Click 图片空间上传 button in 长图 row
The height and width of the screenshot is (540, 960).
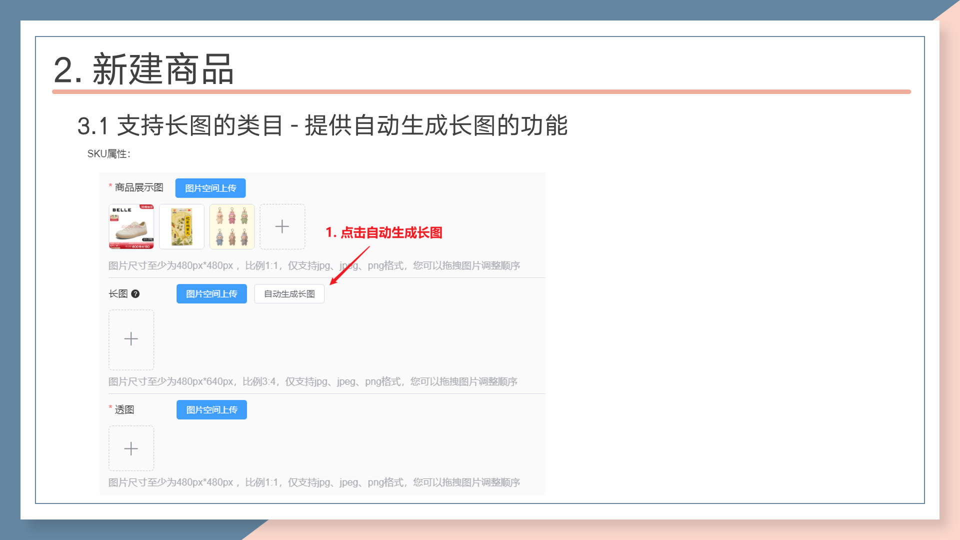click(211, 293)
